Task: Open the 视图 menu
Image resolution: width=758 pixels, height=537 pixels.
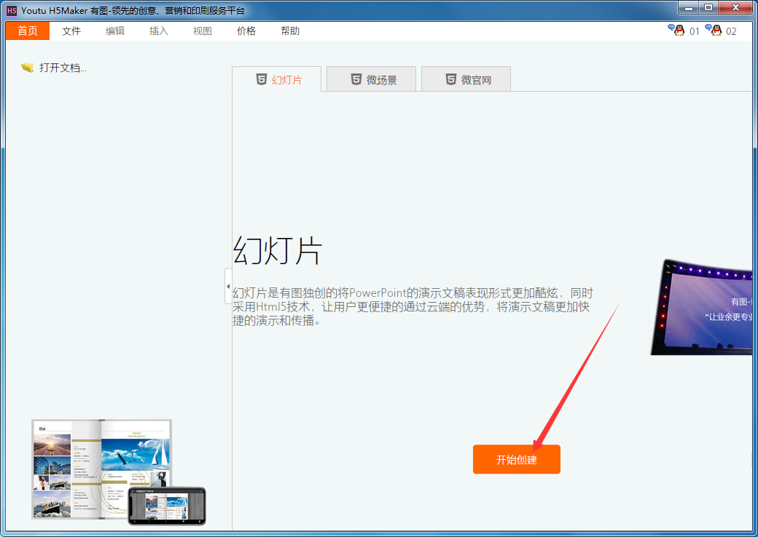Action: click(202, 31)
